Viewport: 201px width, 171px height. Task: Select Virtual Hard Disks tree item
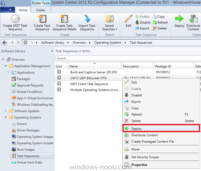coord(27,162)
